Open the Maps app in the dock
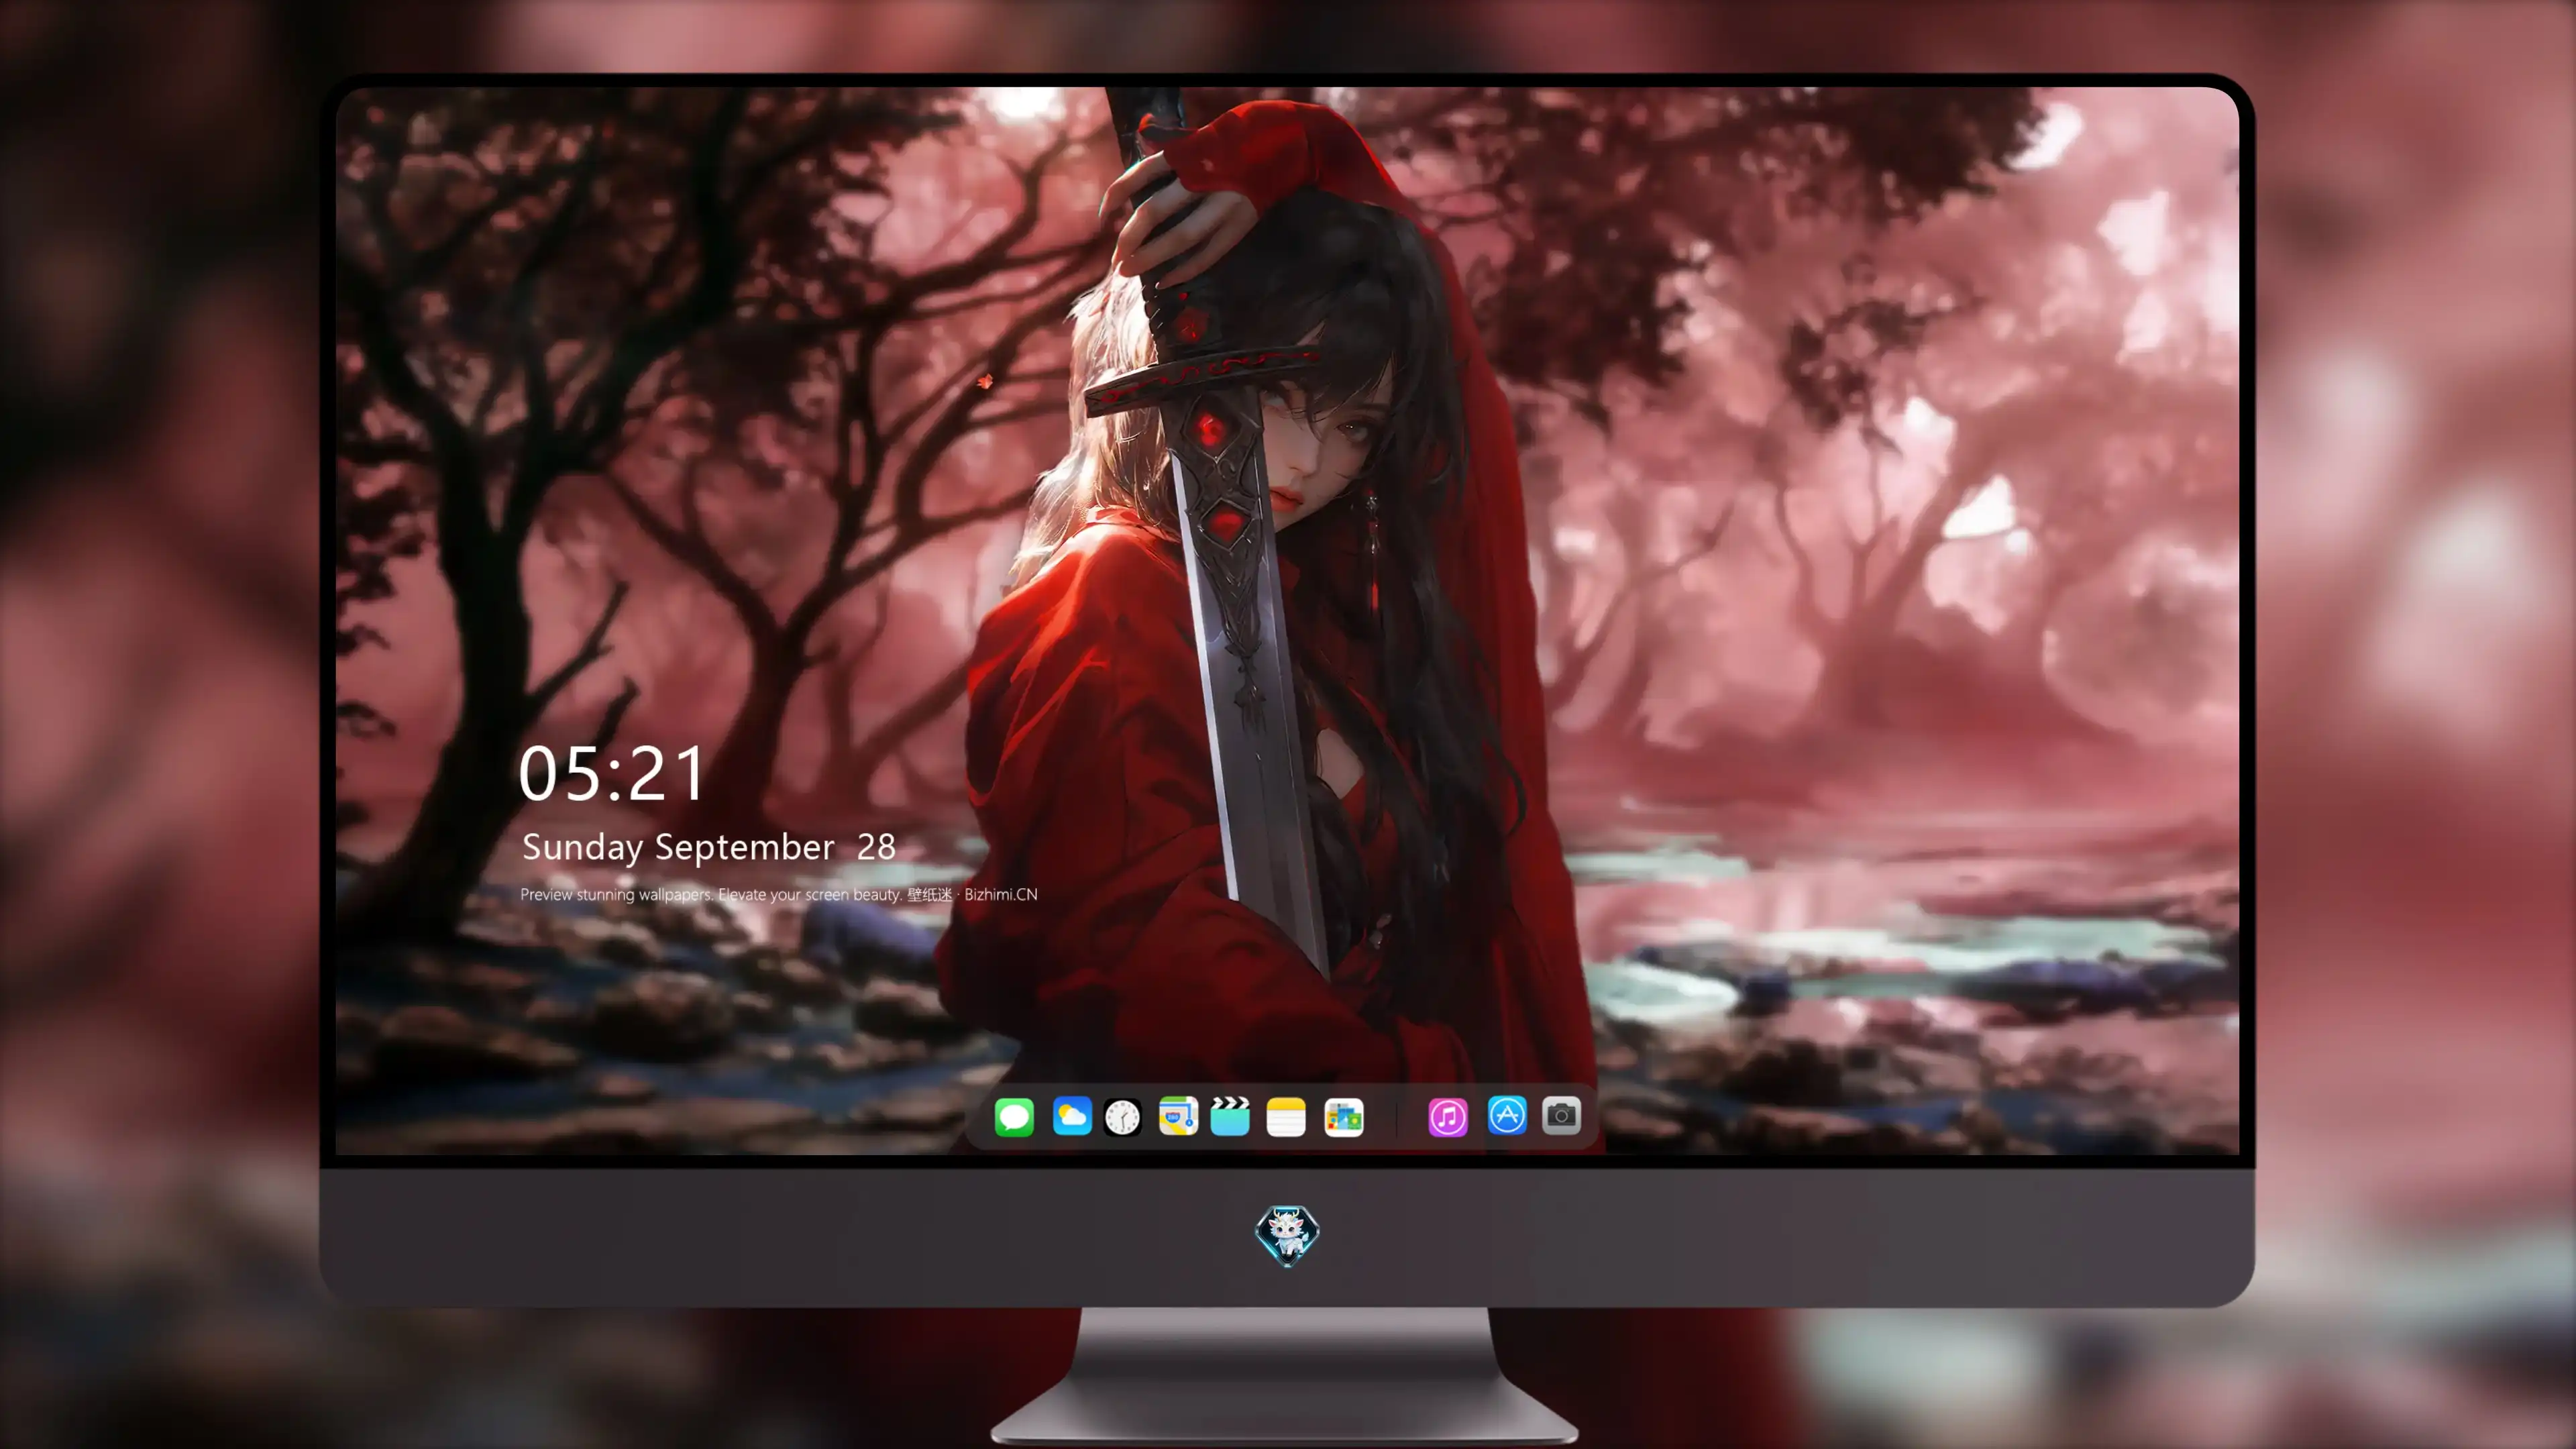 (x=1178, y=1116)
